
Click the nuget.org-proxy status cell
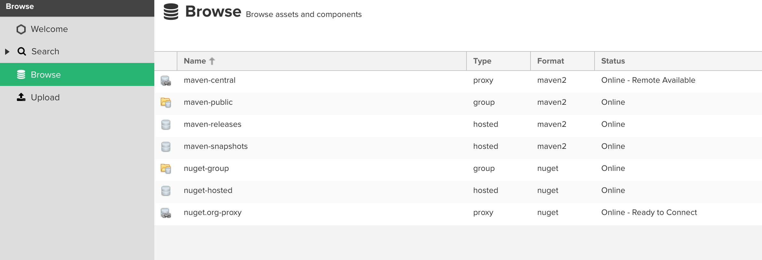649,212
